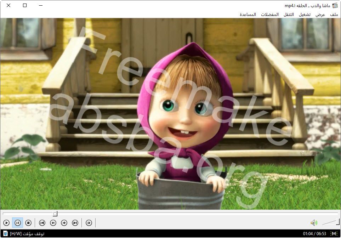Click the highlighted Pause button
The image size is (341, 238).
click(18, 223)
